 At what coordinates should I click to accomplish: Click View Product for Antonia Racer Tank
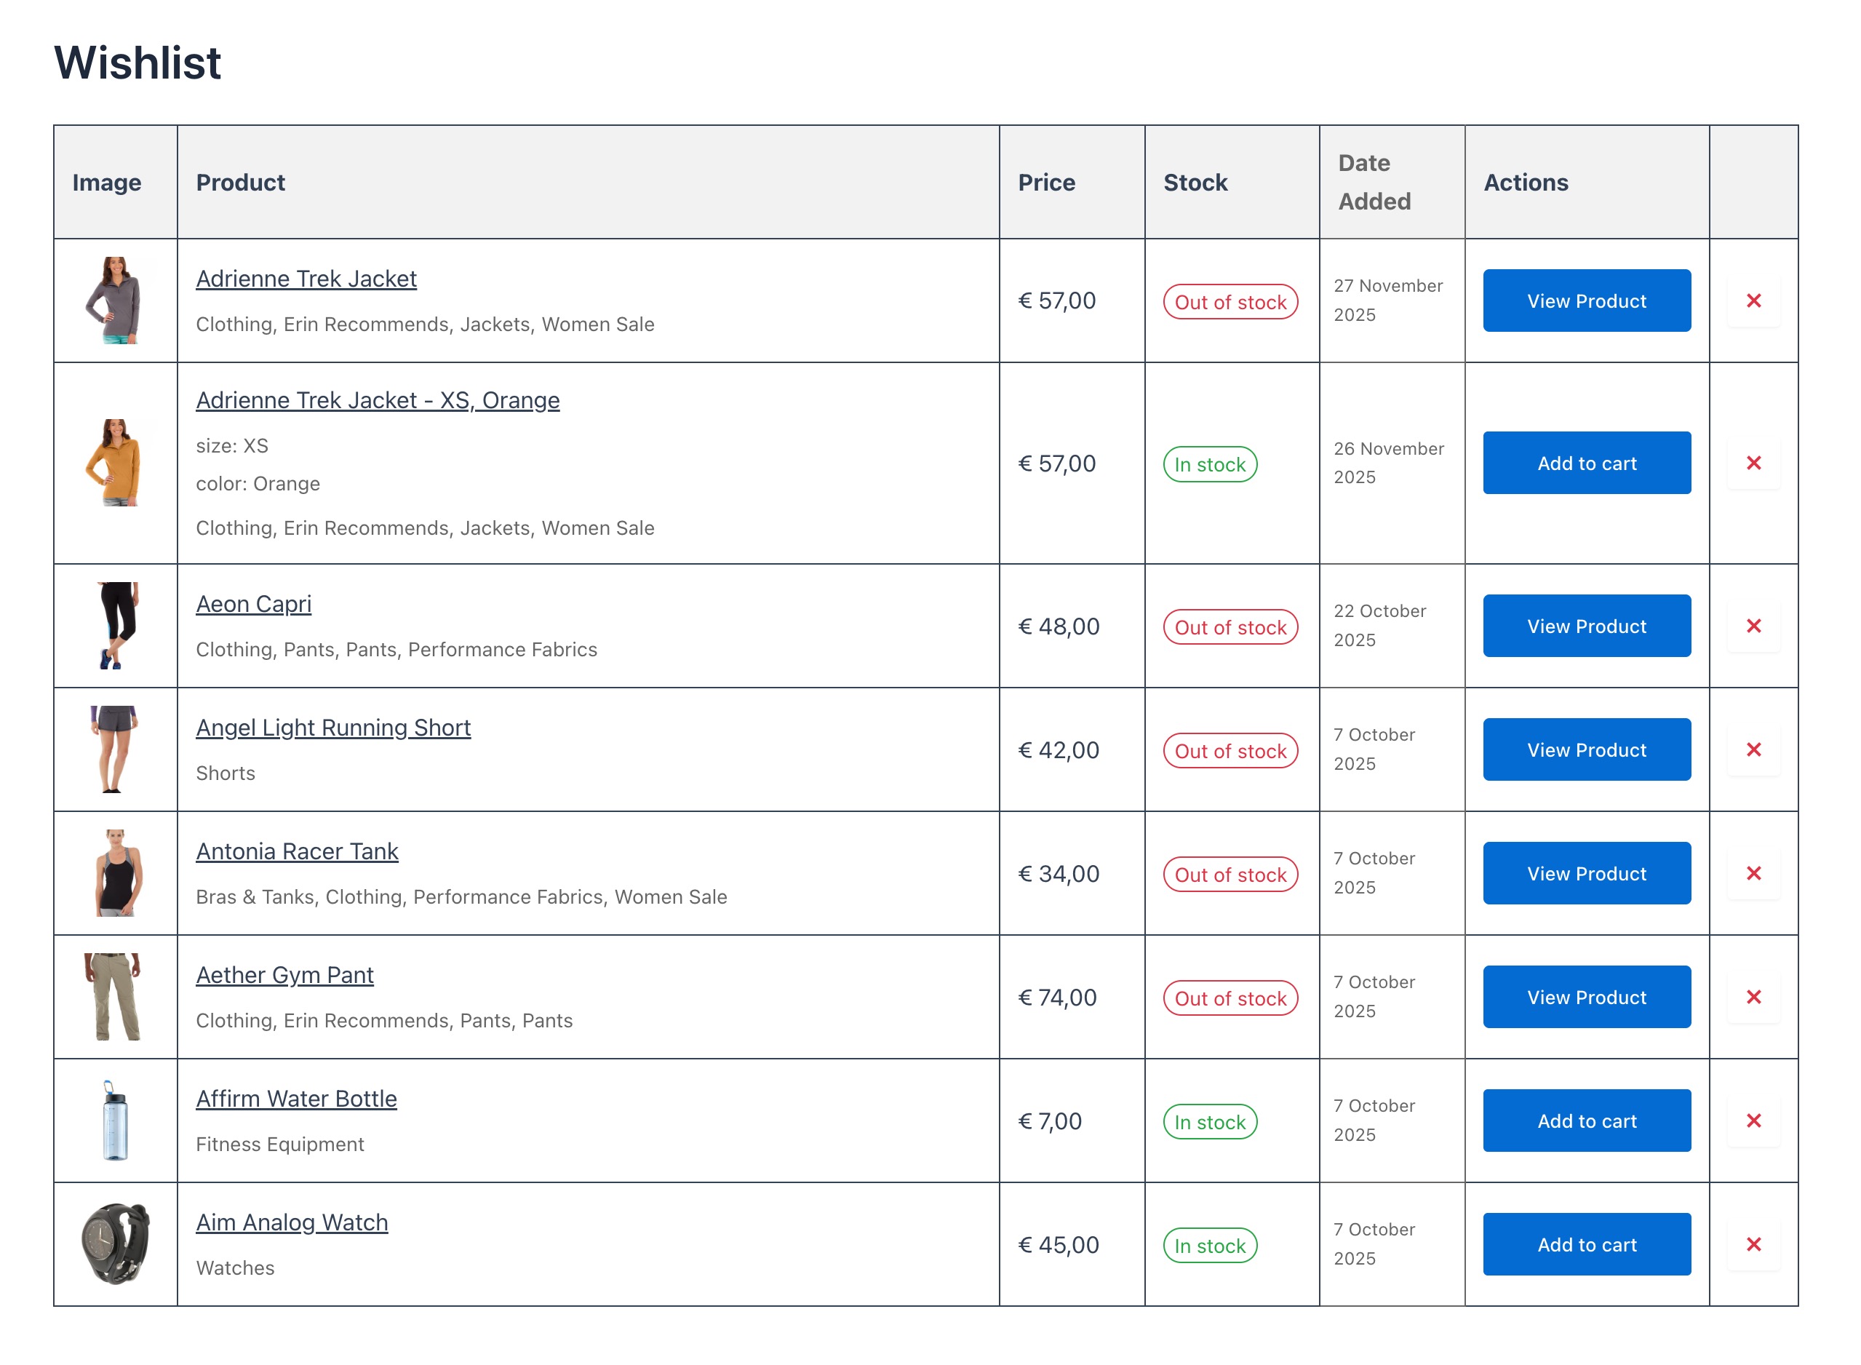click(1586, 873)
